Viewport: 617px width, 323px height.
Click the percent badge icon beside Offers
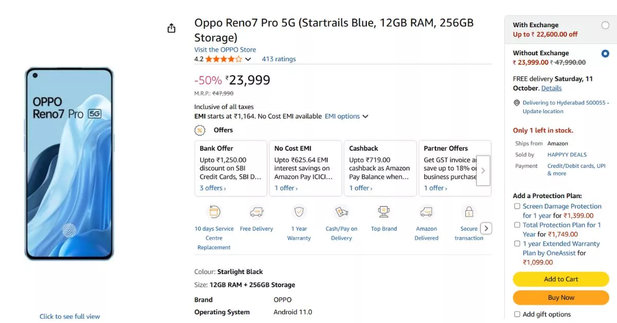click(199, 130)
